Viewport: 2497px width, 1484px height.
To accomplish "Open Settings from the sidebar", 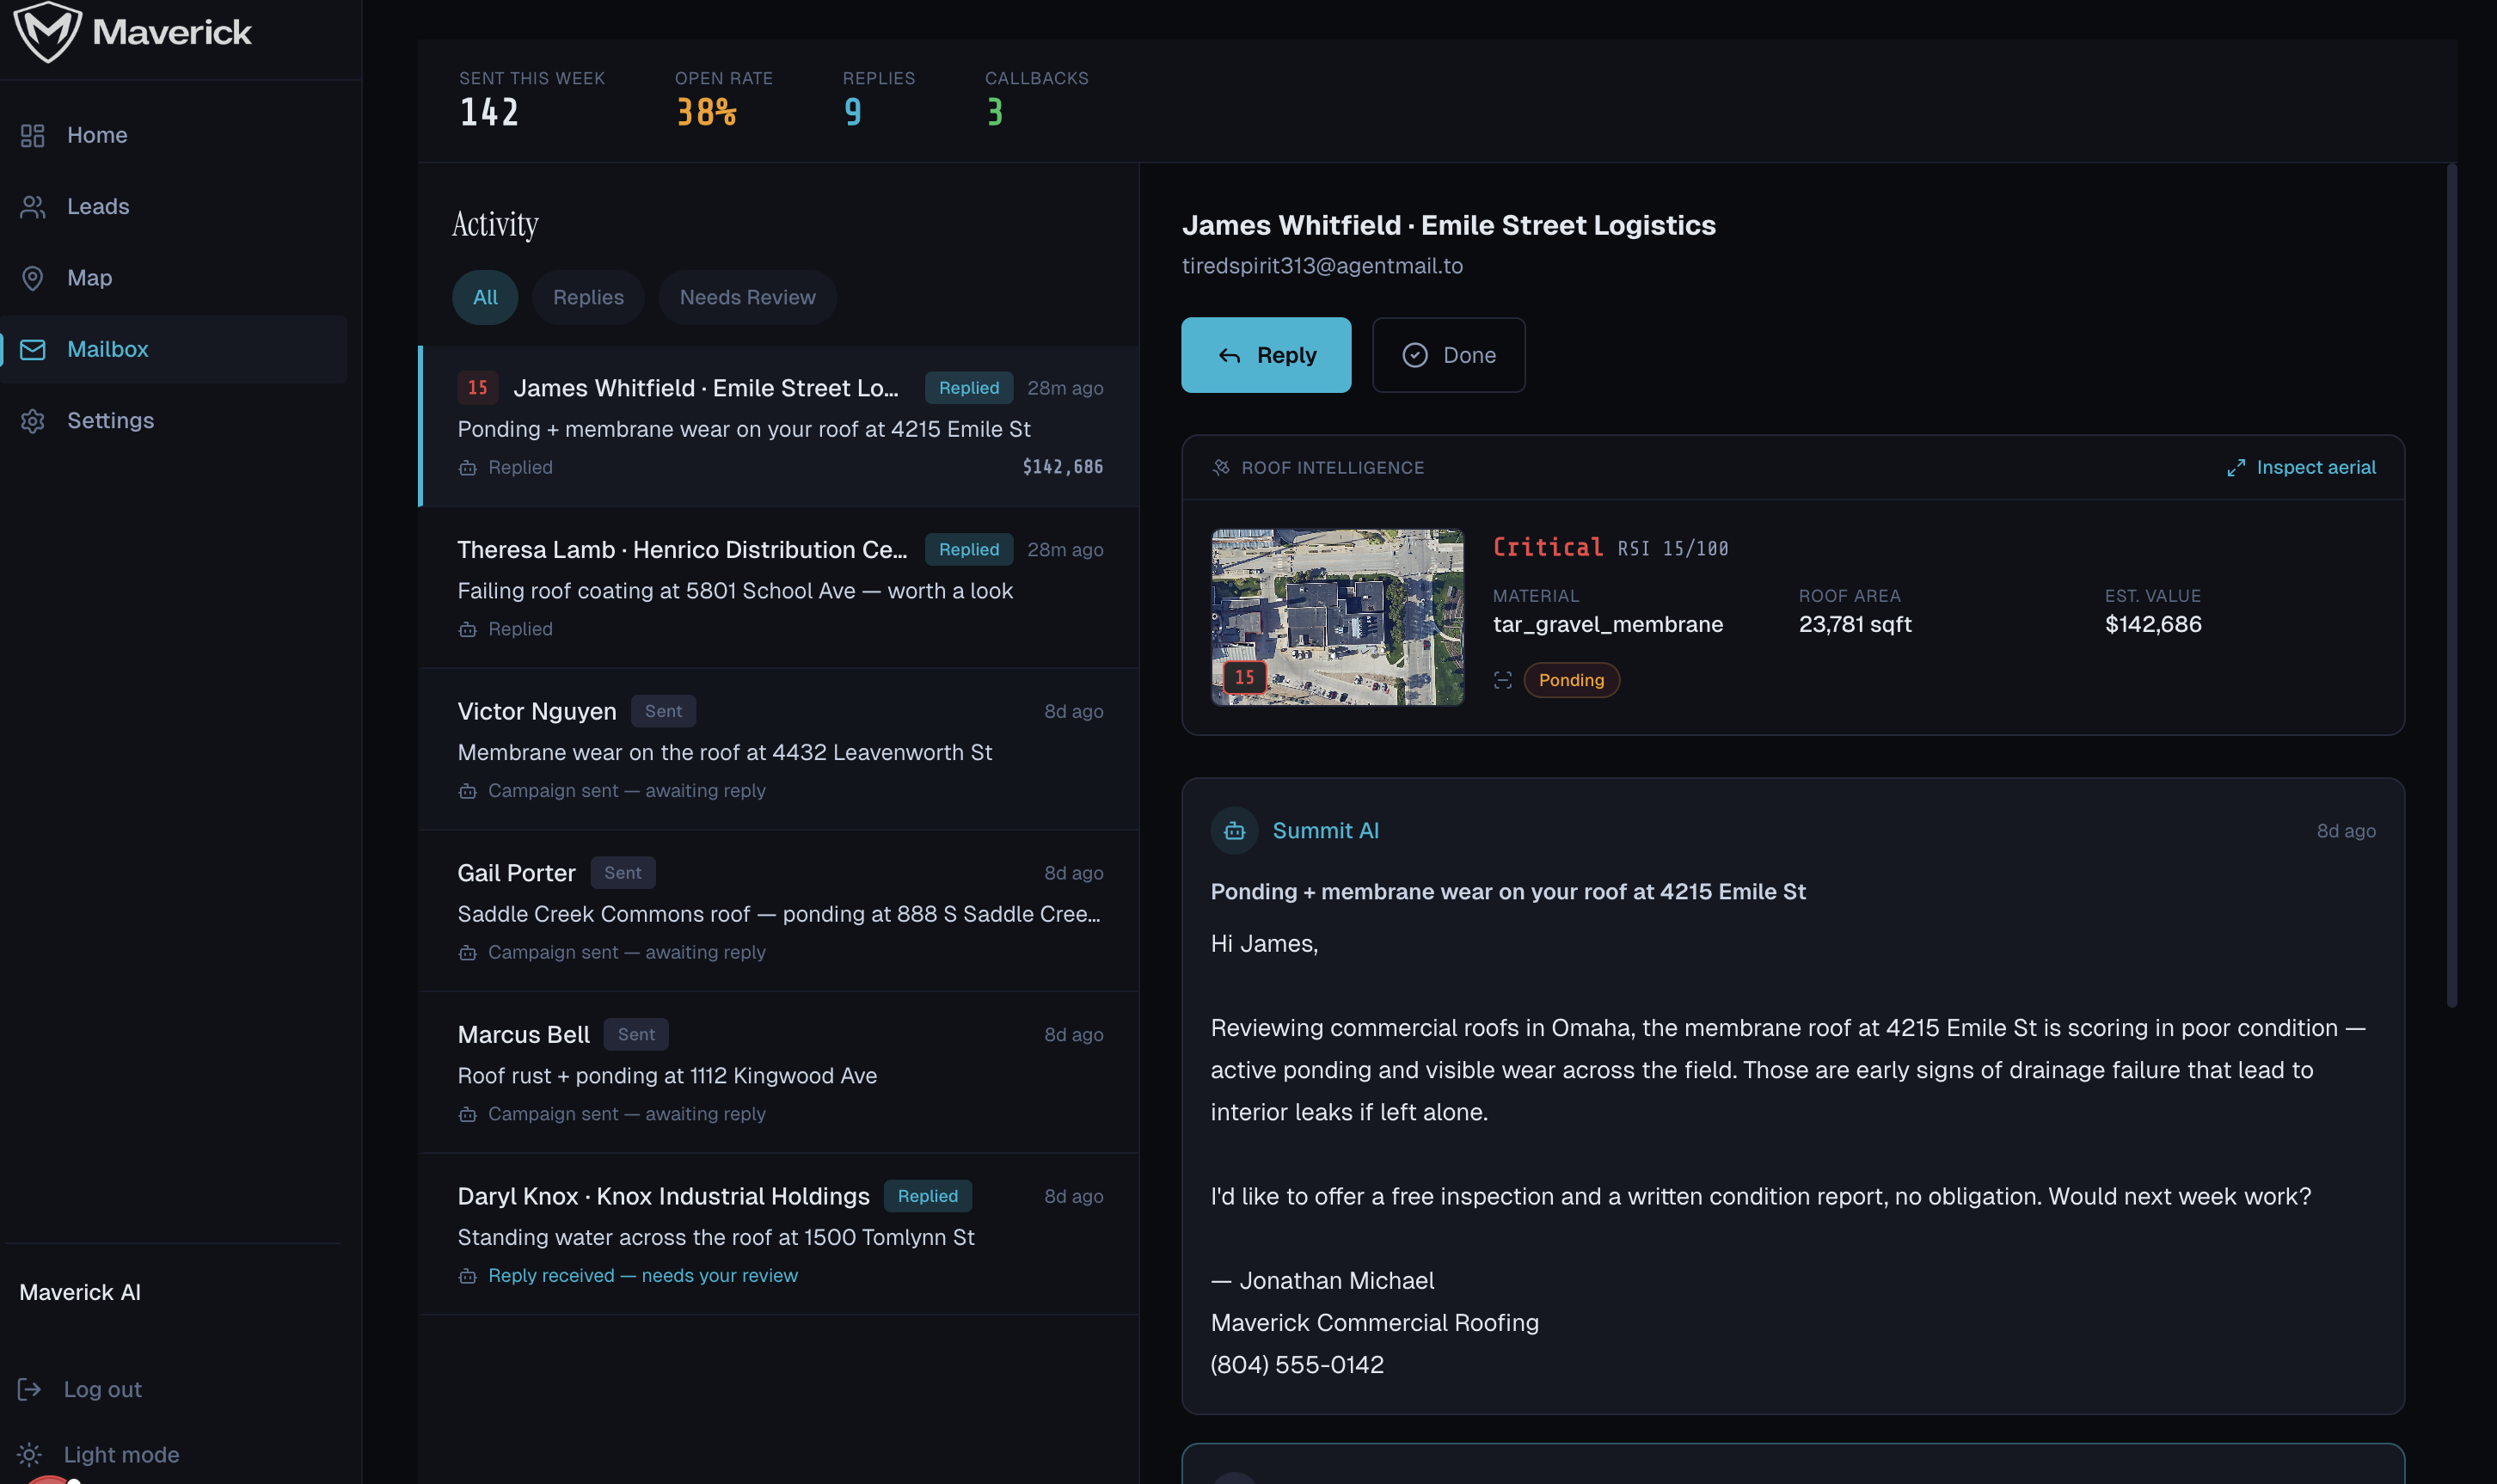I will point(174,420).
